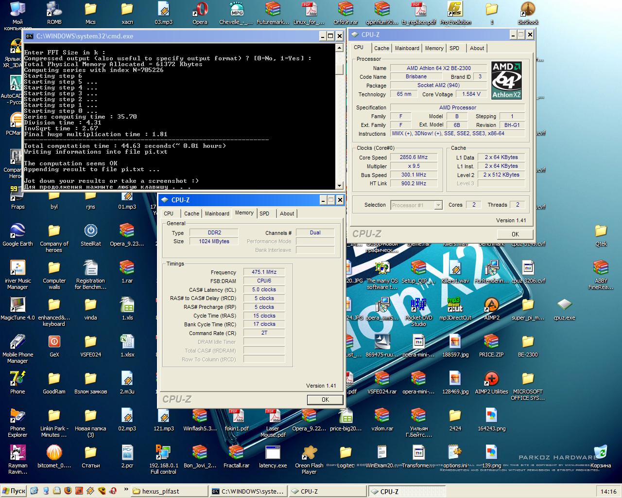Open Google Earth desktop icon
The height and width of the screenshot is (498, 622).
[x=17, y=234]
